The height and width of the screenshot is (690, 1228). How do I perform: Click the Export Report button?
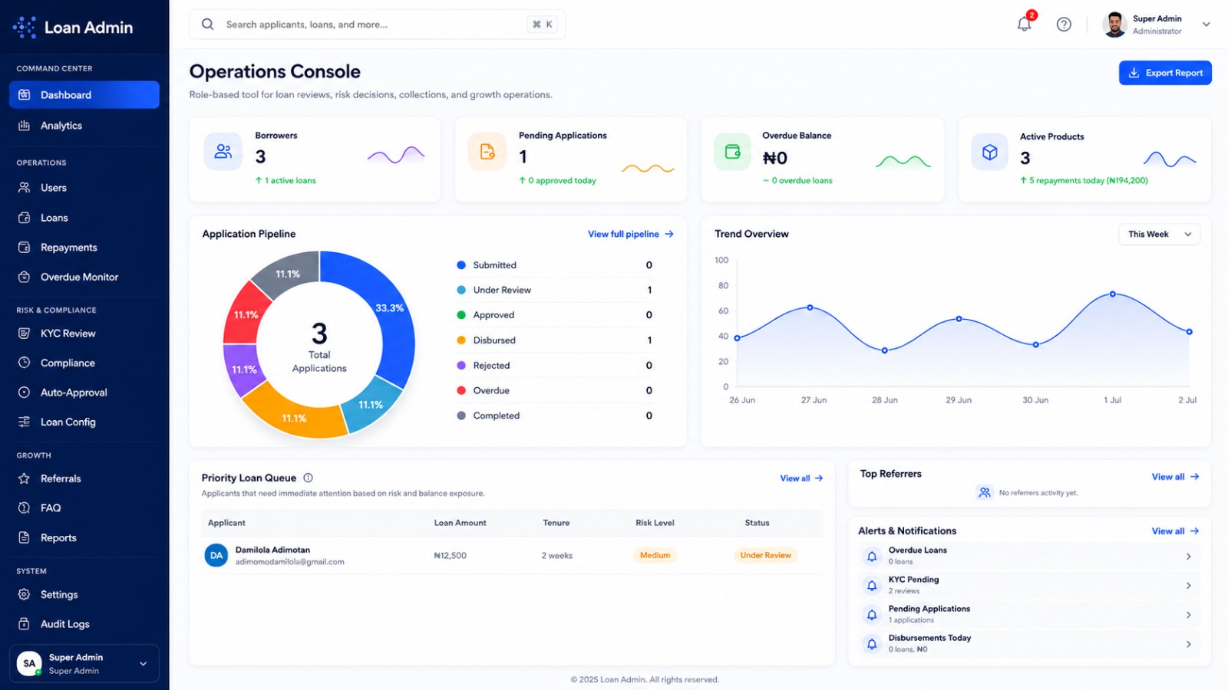tap(1165, 73)
